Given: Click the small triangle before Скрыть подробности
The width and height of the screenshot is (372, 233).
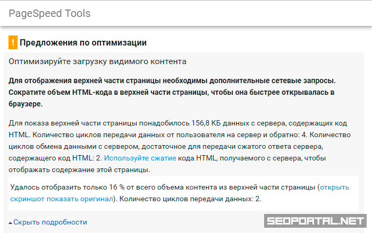Looking at the screenshot, I should pyautogui.click(x=11, y=223).
